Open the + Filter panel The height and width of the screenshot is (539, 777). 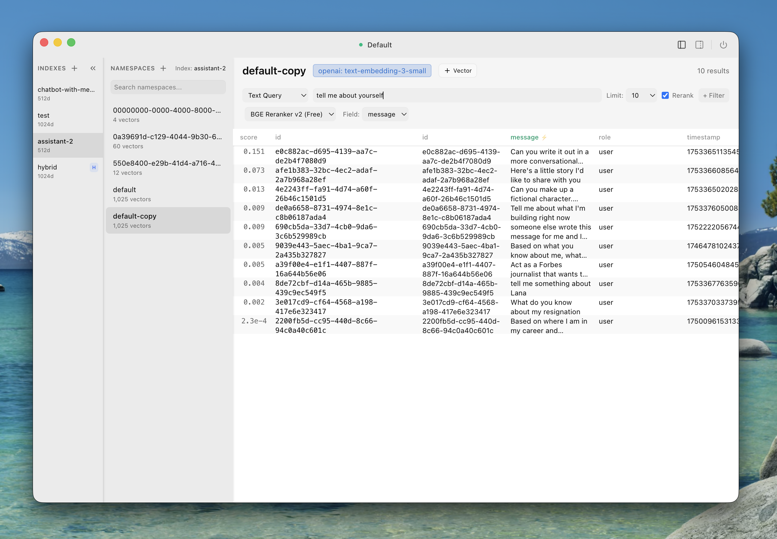713,95
